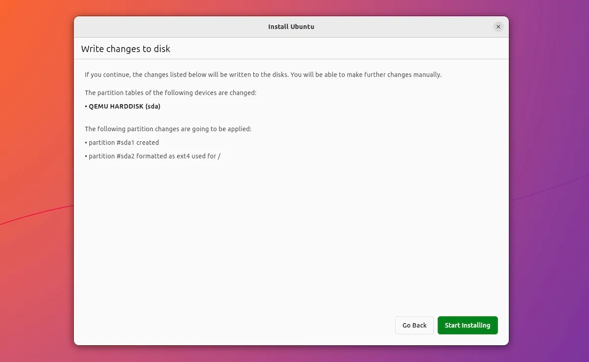Click the 'Write changes to disk' heading
This screenshot has width=589, height=362.
click(x=126, y=49)
